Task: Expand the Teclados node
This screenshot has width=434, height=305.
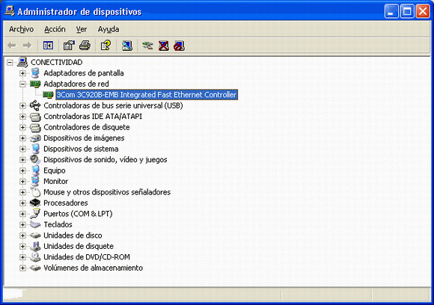Action: (x=22, y=225)
